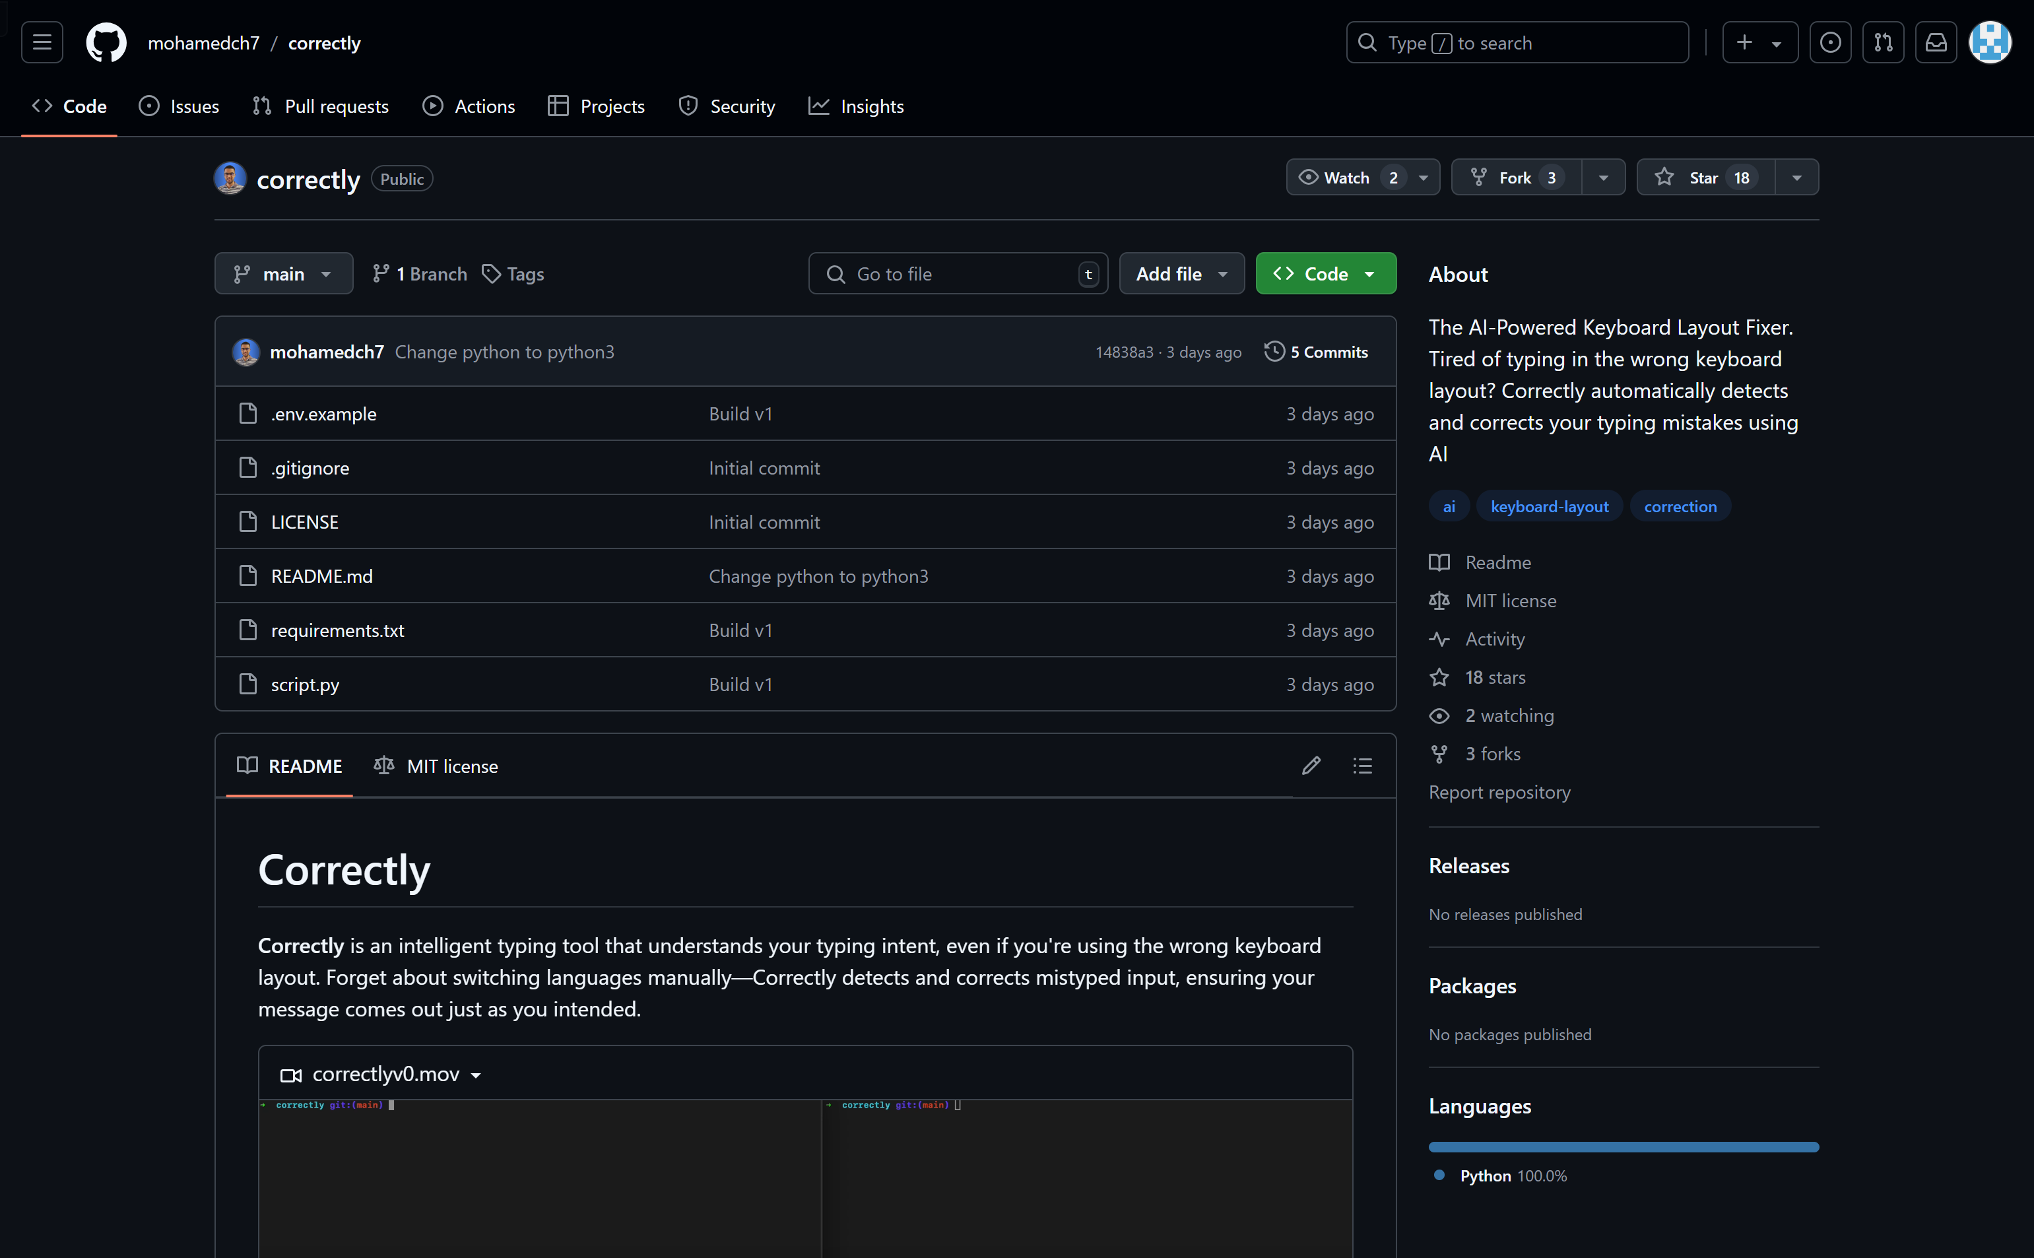2034x1258 pixels.
Task: Open the Change python to python3 commit message
Action: 504,352
